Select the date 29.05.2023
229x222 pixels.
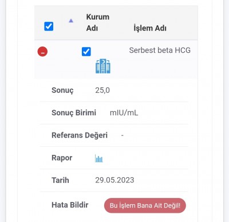[114, 180]
